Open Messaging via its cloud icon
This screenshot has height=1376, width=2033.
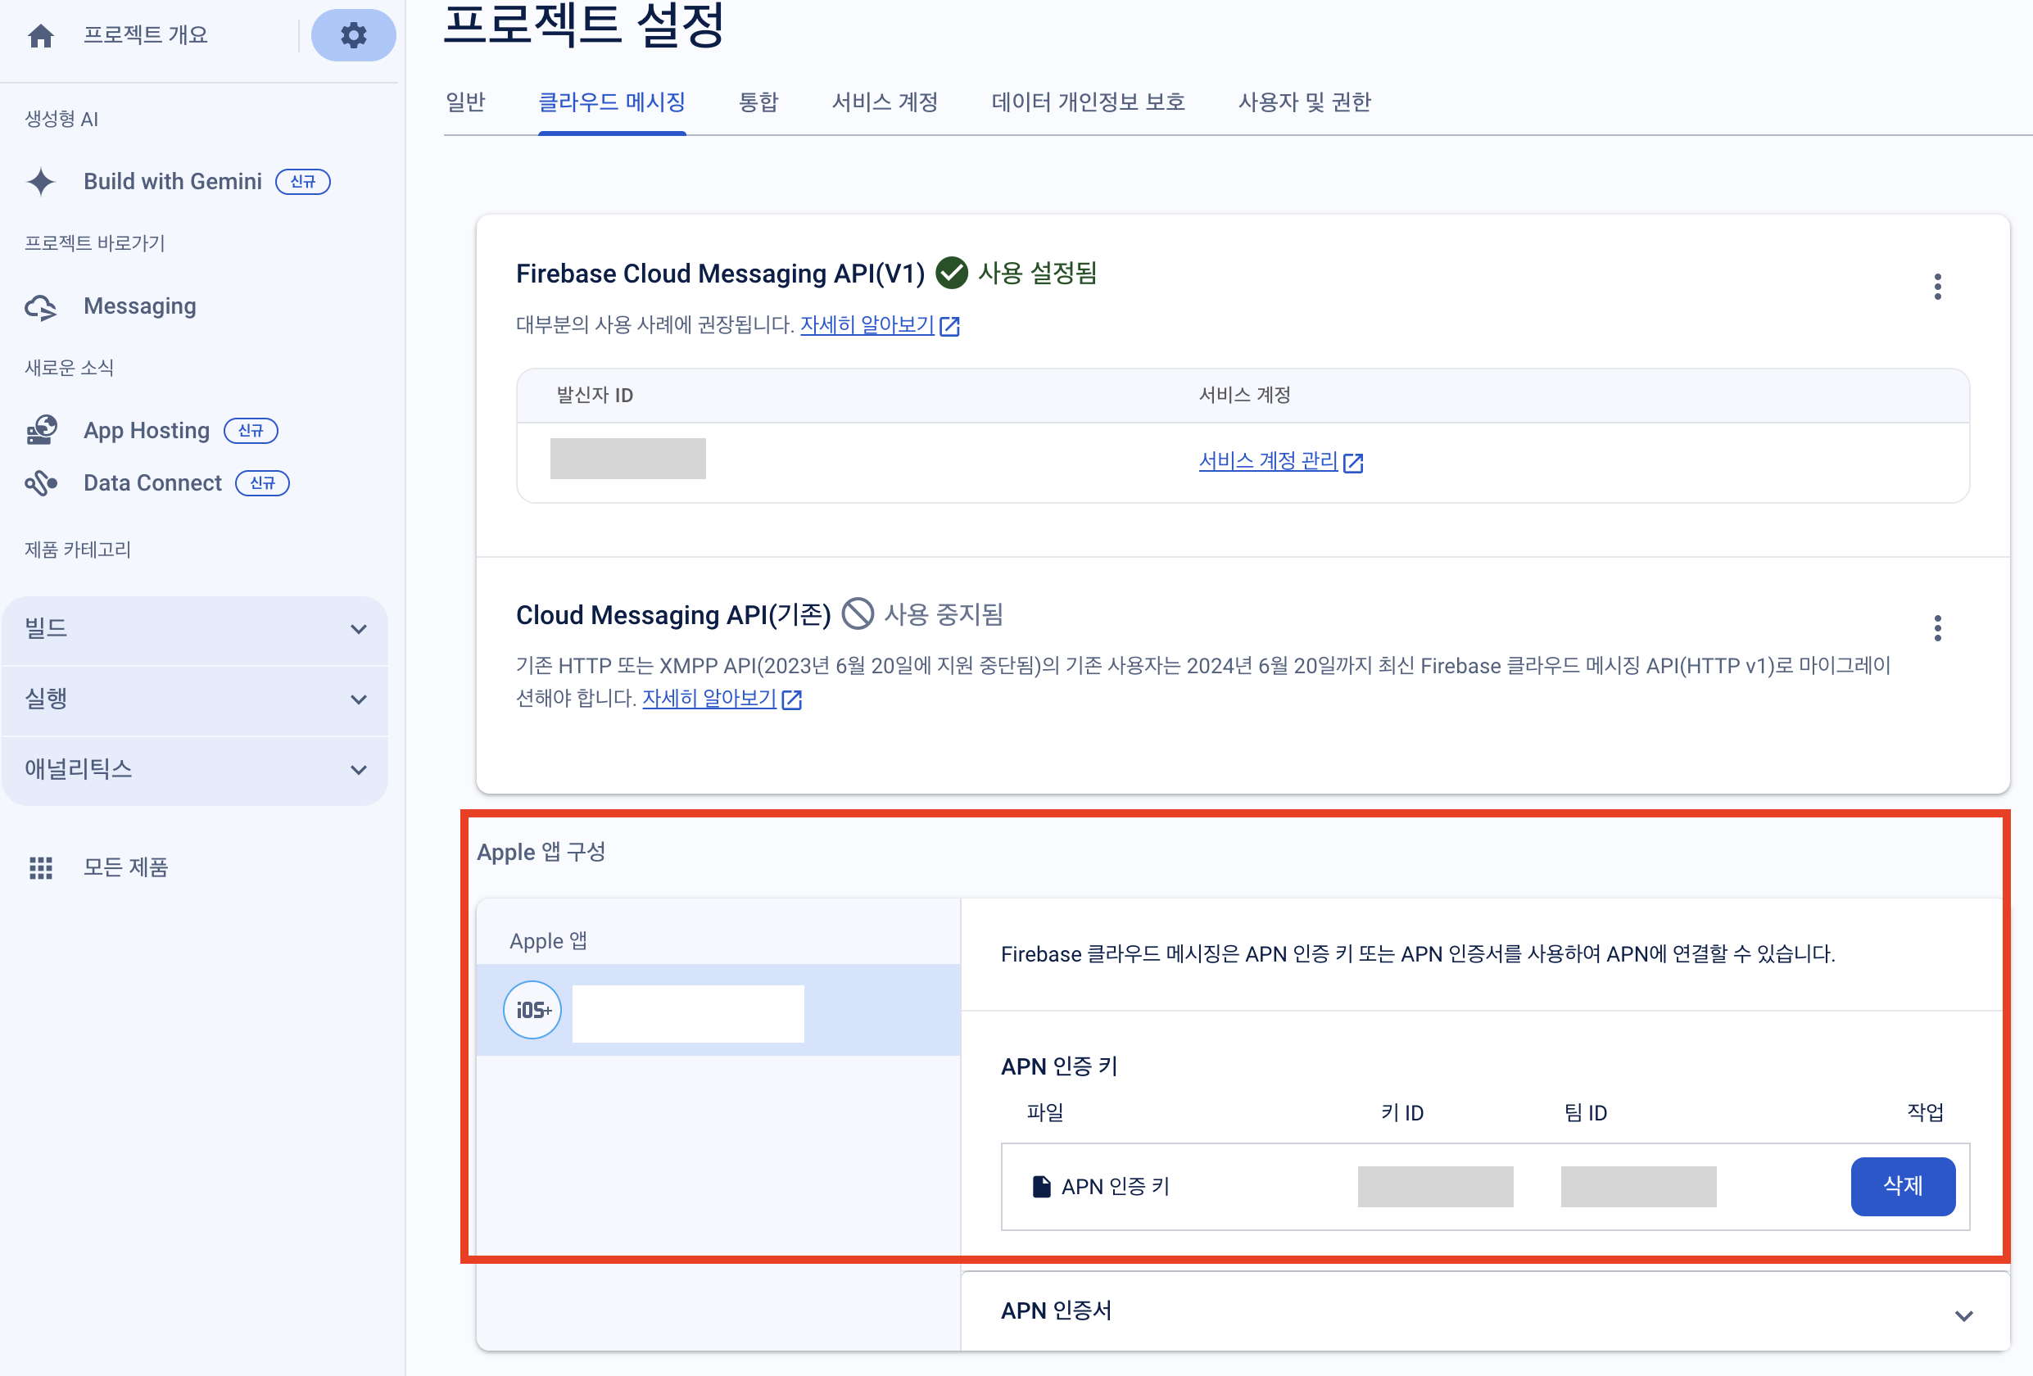click(x=41, y=307)
